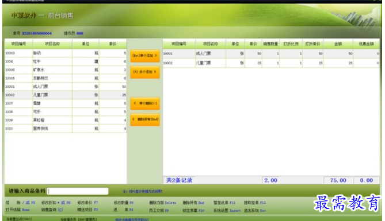385x221 pixels.
Task: Sort left list by 项目编号 header
Action: [18, 44]
